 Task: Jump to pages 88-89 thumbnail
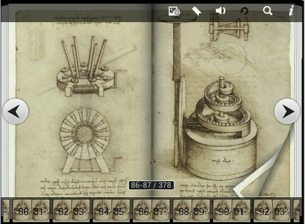tap(191, 211)
